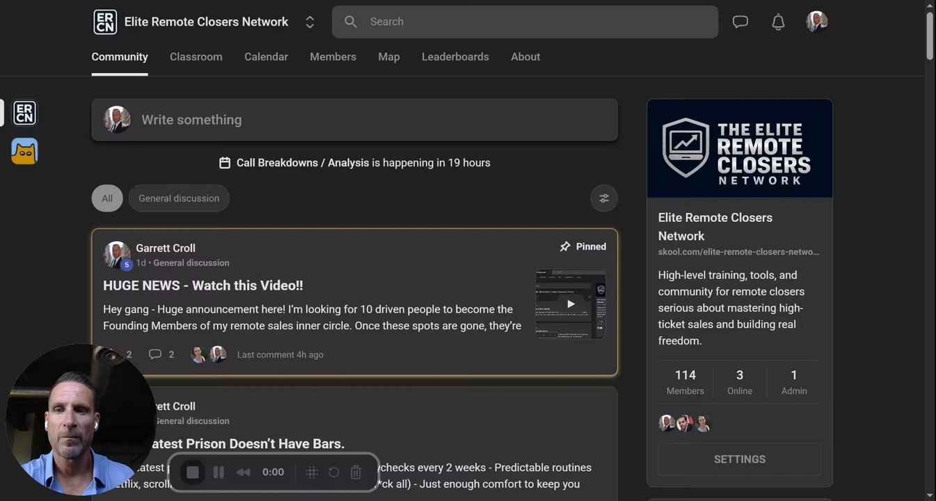936x501 pixels.
Task: Open the chat messages icon
Action: 740,22
